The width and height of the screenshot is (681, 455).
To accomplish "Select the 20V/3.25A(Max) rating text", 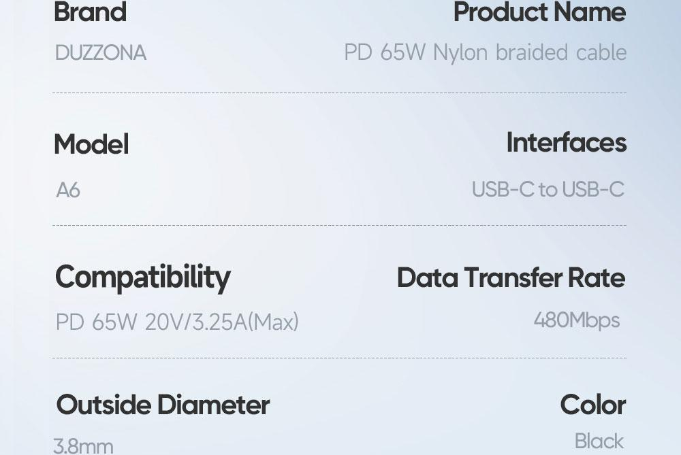I will pyautogui.click(x=222, y=322).
